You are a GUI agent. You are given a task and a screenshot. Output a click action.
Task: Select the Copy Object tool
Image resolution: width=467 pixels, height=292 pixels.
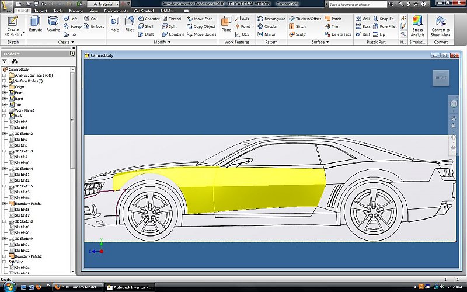click(201, 26)
